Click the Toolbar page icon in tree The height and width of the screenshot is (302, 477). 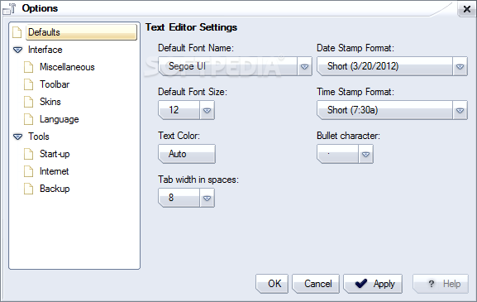pos(29,84)
